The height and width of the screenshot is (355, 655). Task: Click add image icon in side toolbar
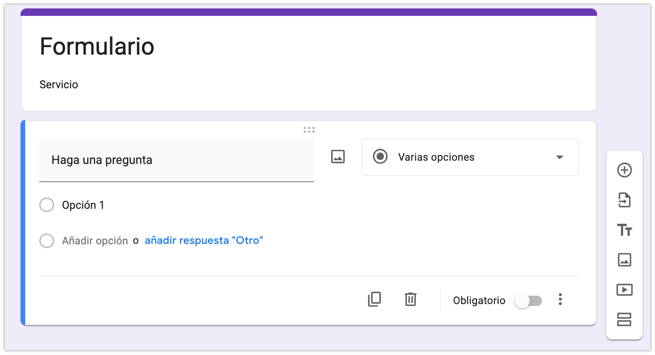(624, 260)
